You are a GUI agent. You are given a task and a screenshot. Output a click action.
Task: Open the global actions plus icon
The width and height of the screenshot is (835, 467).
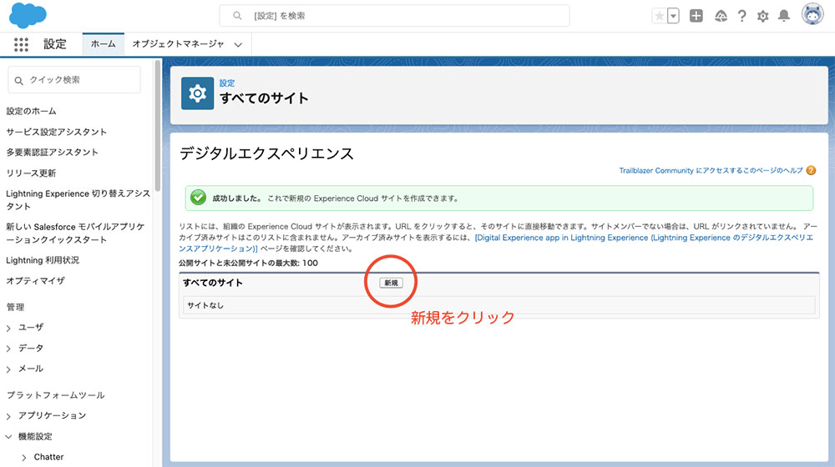pos(696,16)
